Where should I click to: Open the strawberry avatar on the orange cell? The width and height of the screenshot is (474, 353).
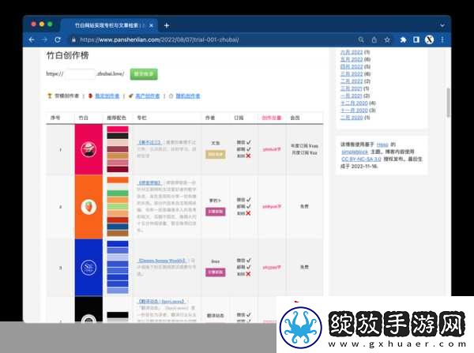click(x=88, y=207)
